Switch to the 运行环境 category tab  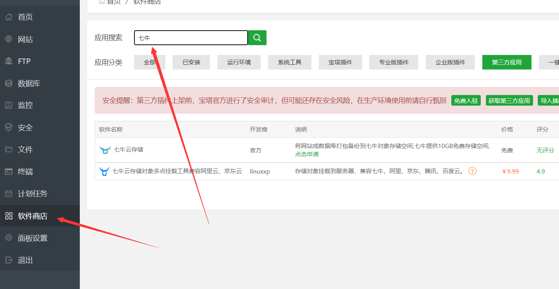click(x=239, y=62)
